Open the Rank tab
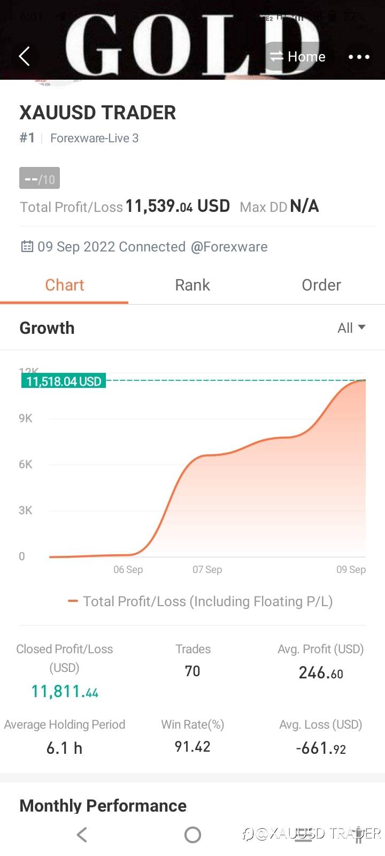The width and height of the screenshot is (385, 856). [x=192, y=285]
